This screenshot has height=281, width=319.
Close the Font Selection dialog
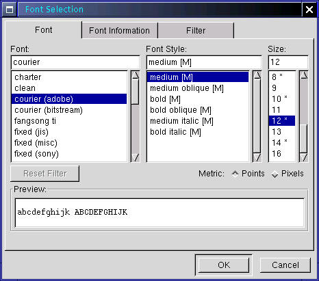[309, 10]
